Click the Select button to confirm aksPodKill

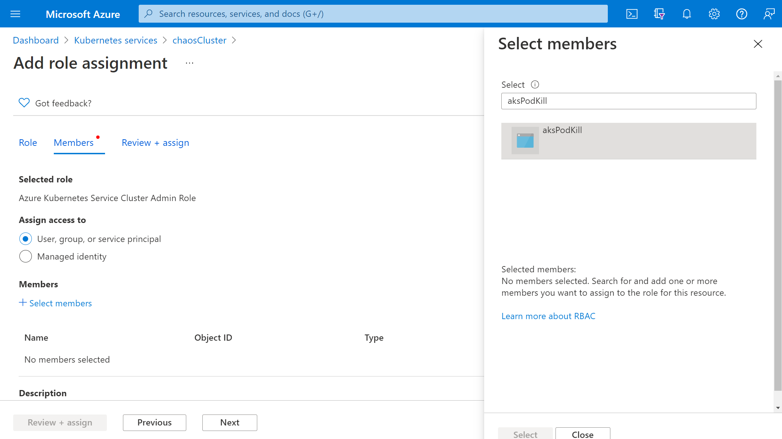tap(525, 434)
